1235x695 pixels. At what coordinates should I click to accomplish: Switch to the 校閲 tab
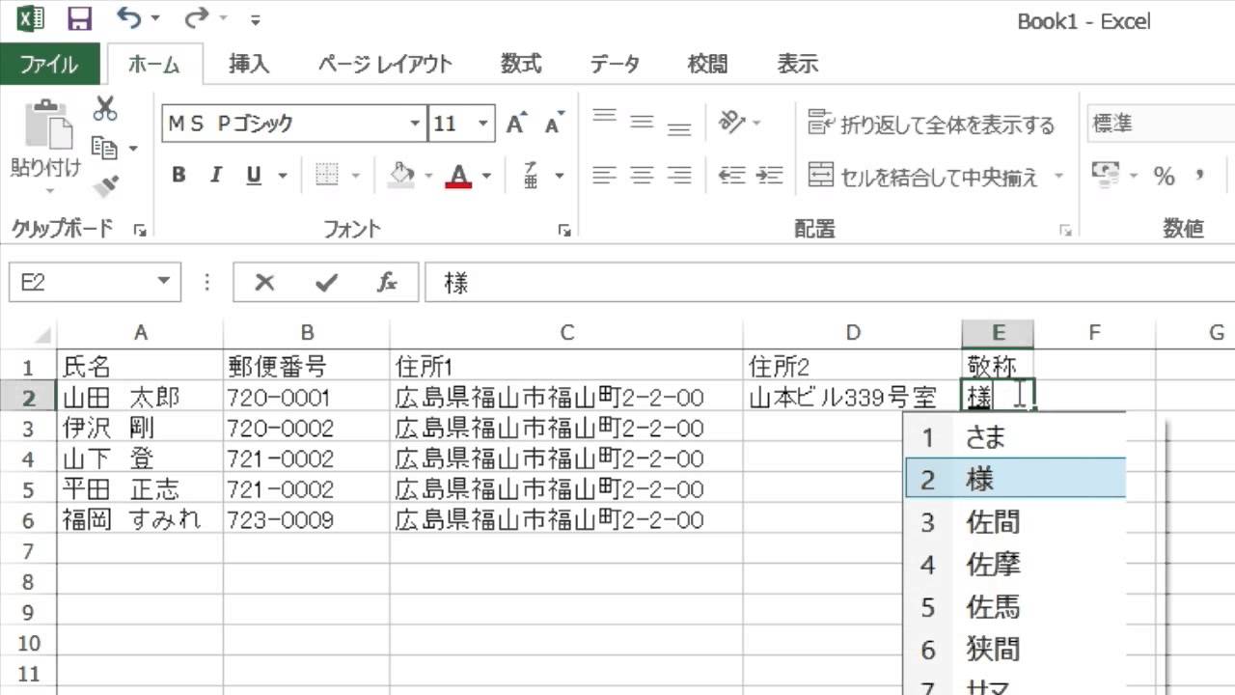[707, 65]
